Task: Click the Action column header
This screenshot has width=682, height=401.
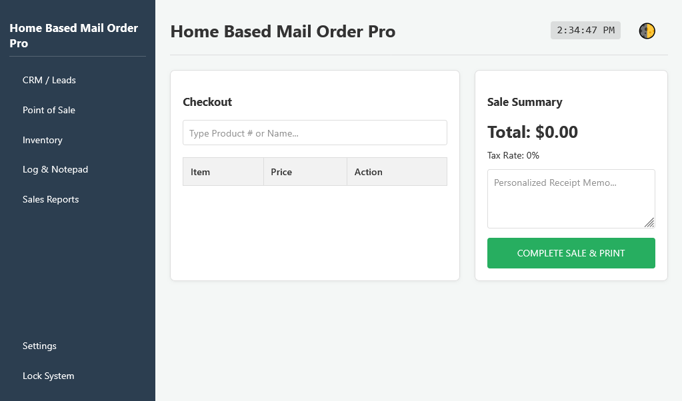Action: pyautogui.click(x=369, y=172)
